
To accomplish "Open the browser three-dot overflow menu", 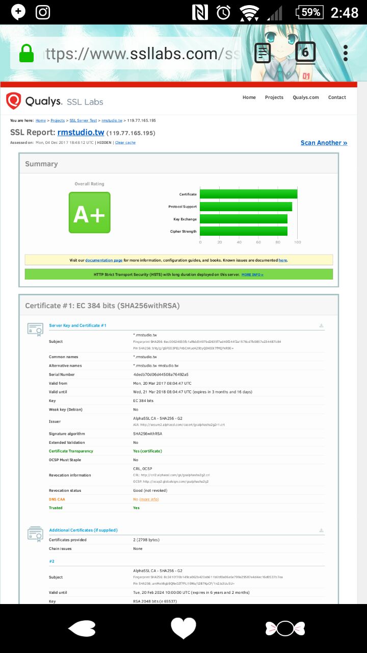I will tap(346, 53).
